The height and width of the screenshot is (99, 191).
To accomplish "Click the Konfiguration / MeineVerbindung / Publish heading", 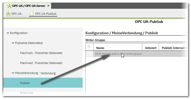I will point(122,33).
